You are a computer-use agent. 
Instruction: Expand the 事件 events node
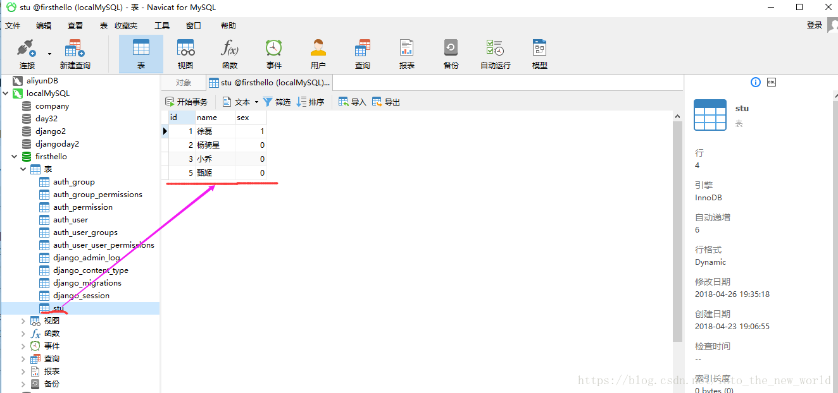[x=23, y=346]
